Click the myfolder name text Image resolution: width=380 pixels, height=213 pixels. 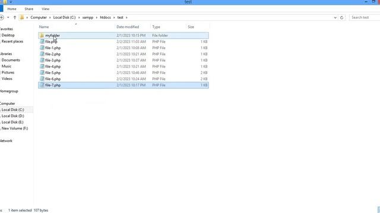click(52, 35)
